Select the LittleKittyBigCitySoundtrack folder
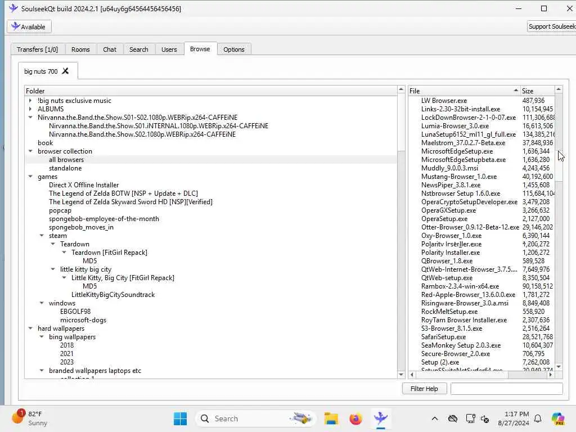This screenshot has width=576, height=432. (x=113, y=295)
